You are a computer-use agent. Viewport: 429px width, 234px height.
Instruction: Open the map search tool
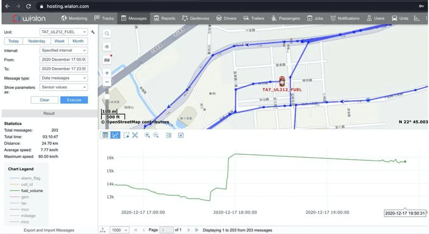click(106, 34)
